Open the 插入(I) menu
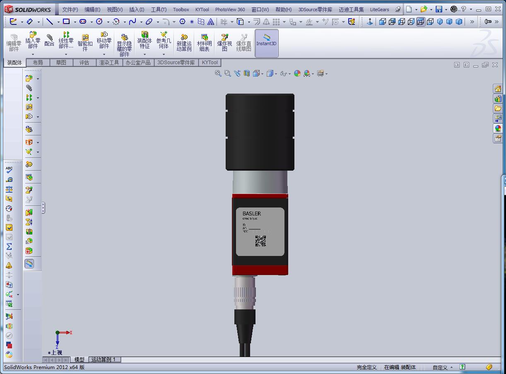This screenshot has height=374, width=506. [137, 10]
